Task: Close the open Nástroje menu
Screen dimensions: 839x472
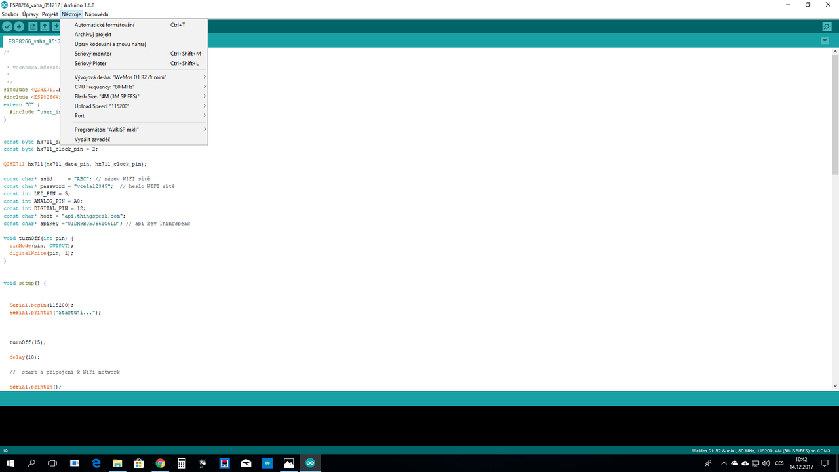Action: [71, 14]
